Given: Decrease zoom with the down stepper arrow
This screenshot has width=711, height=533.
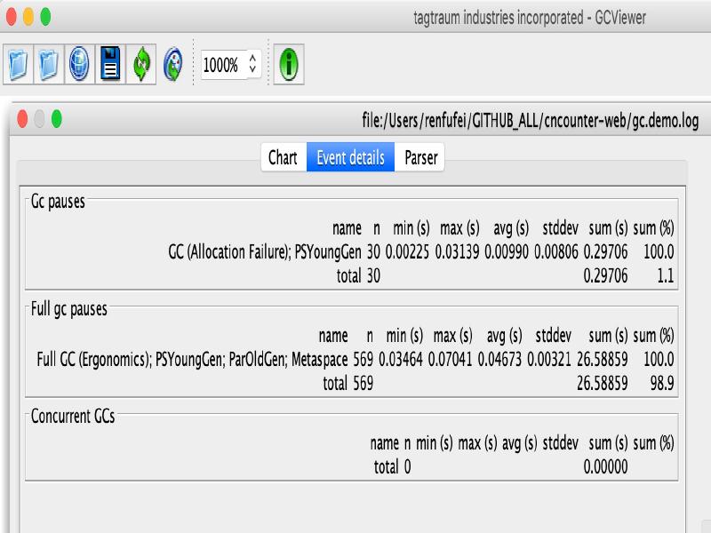Looking at the screenshot, I should tap(253, 71).
